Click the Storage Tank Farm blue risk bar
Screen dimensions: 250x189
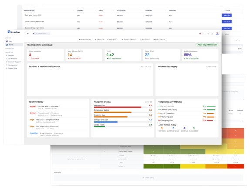(x=105, y=122)
